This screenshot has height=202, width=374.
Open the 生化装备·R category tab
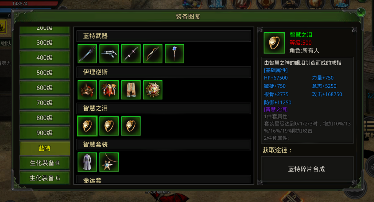[45, 163]
